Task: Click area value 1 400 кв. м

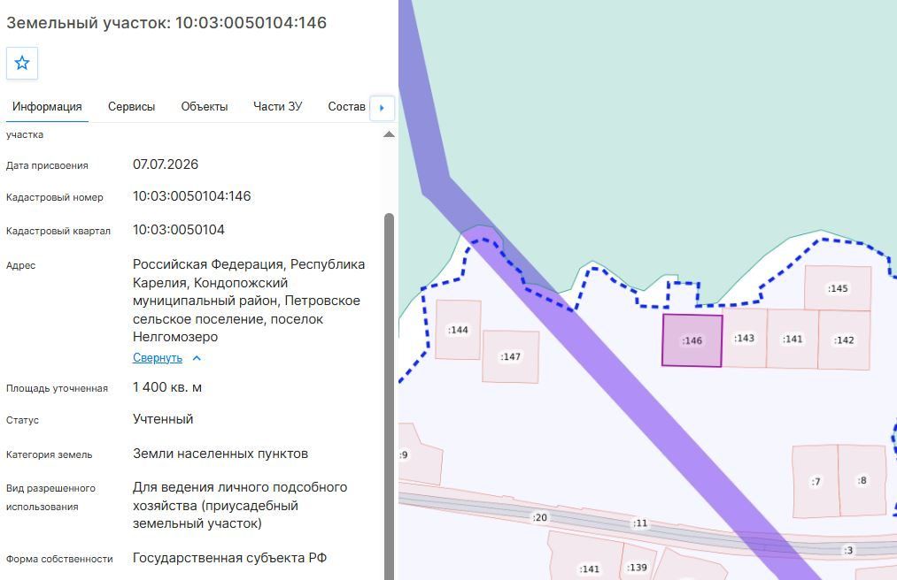Action: [x=167, y=387]
